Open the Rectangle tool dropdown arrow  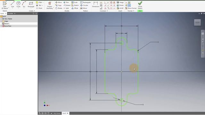[31, 8]
